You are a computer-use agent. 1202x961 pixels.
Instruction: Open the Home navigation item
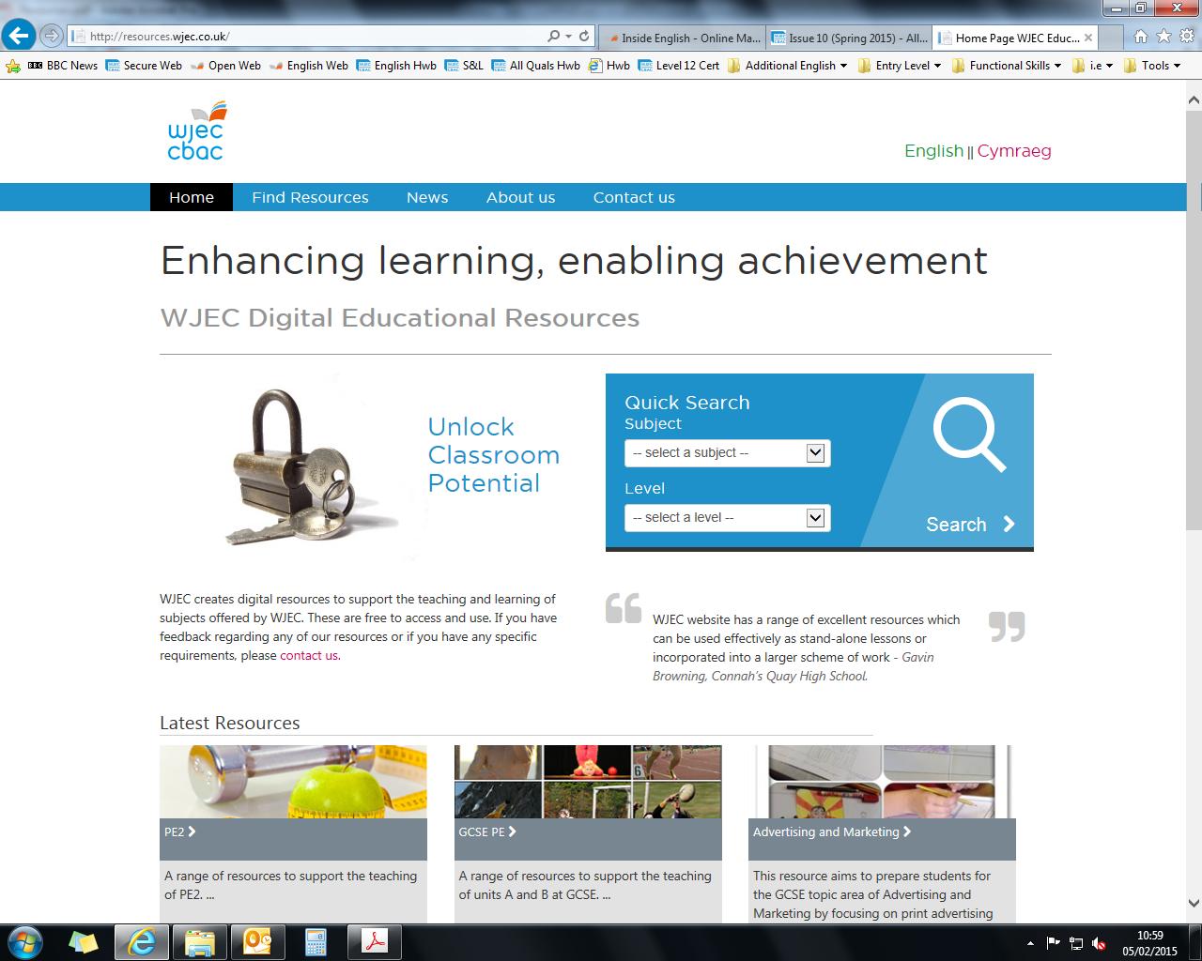192,197
